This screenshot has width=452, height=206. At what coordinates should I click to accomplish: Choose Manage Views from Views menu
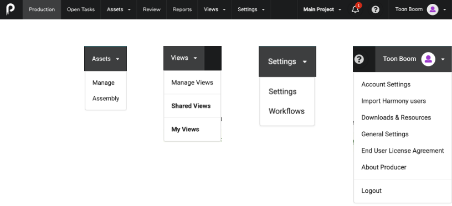[192, 83]
